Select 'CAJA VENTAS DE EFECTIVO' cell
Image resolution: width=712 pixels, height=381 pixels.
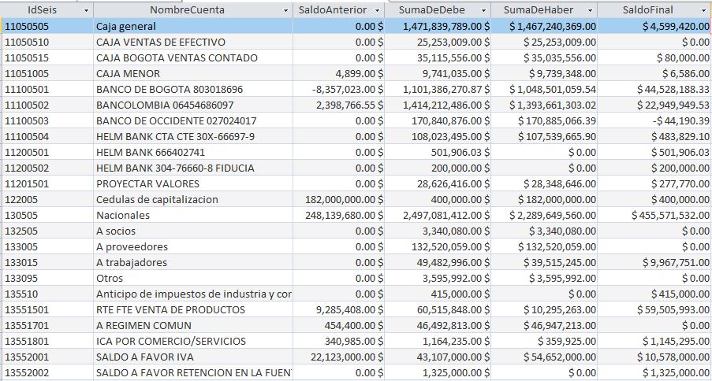(193, 43)
